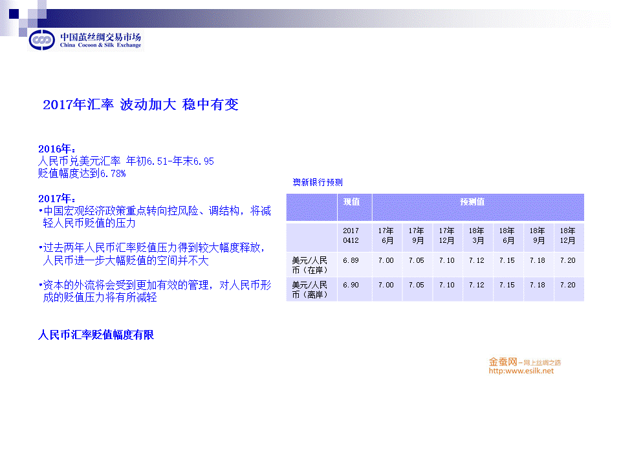The image size is (621, 465).
Task: Select the 2017 0412 date cell
Action: [x=351, y=236]
